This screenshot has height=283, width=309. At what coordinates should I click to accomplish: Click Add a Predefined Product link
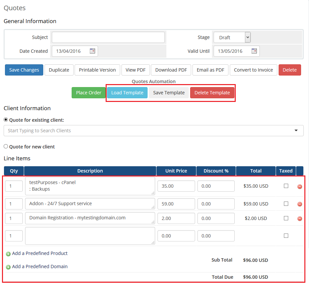40,253
